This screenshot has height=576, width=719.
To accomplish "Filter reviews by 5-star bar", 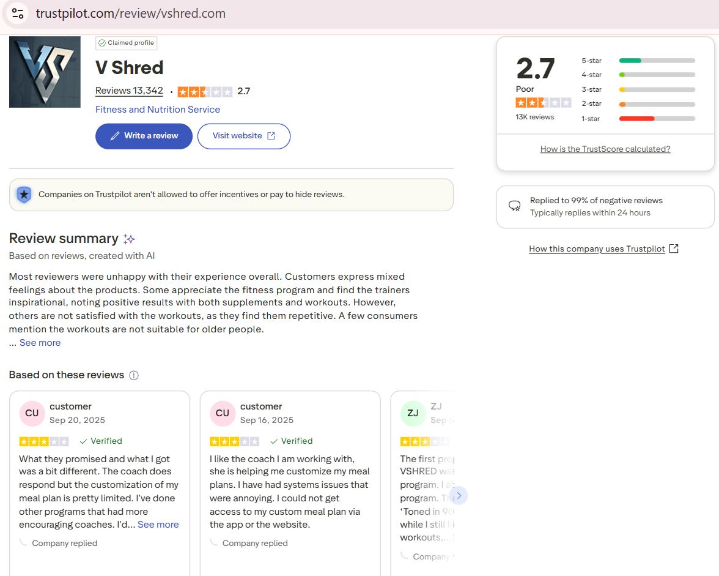I will click(x=657, y=61).
